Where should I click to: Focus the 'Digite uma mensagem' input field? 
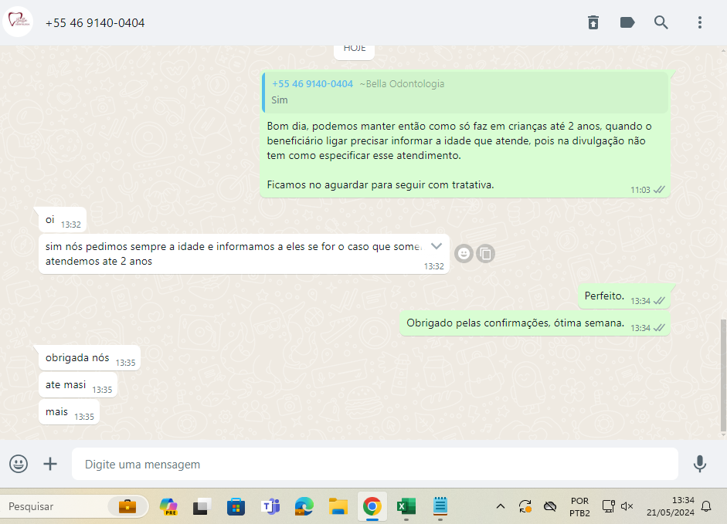[375, 464]
